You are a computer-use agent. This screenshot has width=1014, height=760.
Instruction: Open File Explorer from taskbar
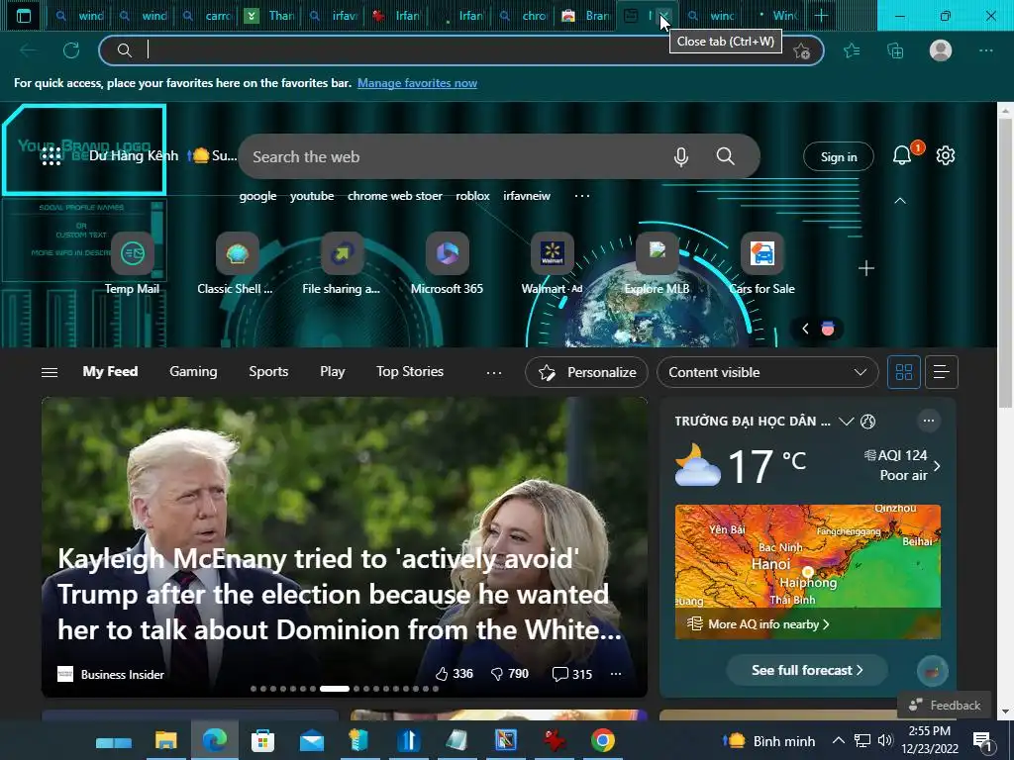[x=166, y=740]
